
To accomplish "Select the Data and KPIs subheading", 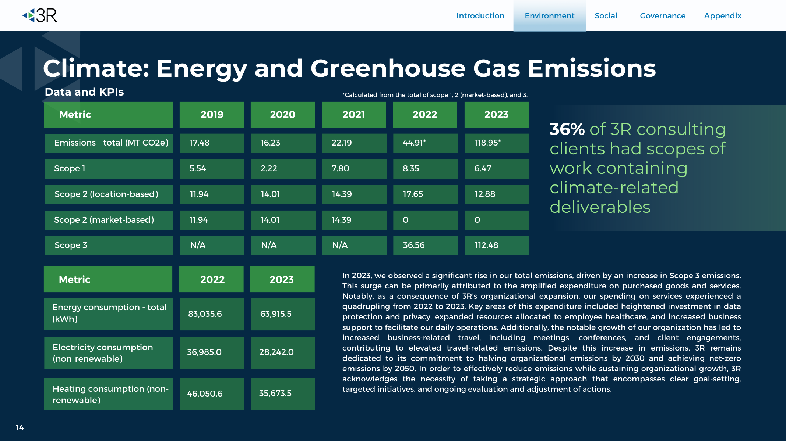I will tap(84, 92).
